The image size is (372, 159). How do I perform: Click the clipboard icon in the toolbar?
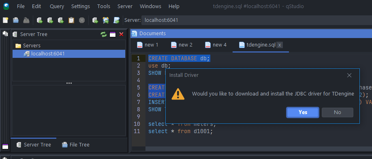pyautogui.click(x=71, y=20)
